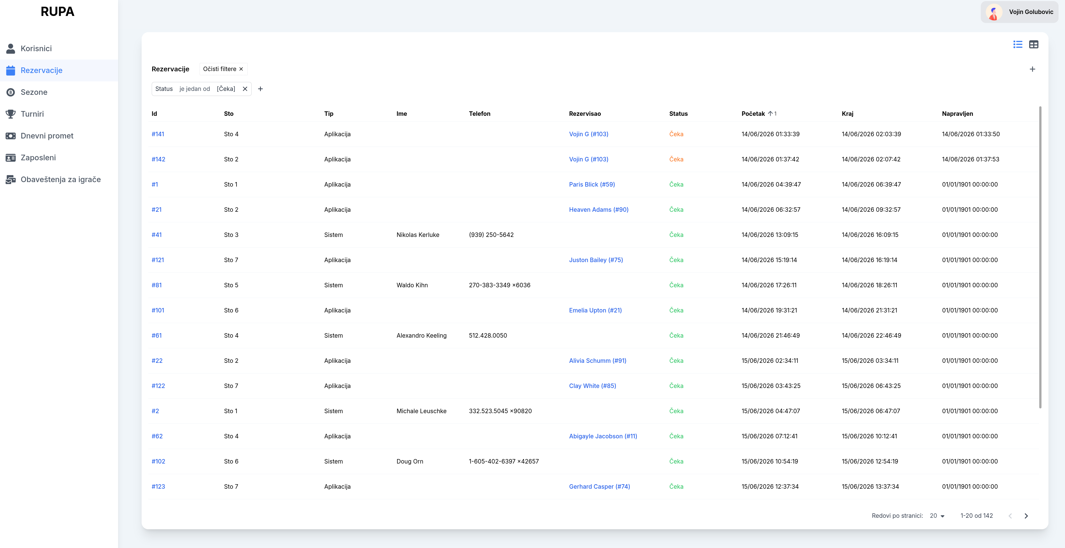Click the Korisnici user icon in sidebar
This screenshot has width=1065, height=548.
pos(11,48)
